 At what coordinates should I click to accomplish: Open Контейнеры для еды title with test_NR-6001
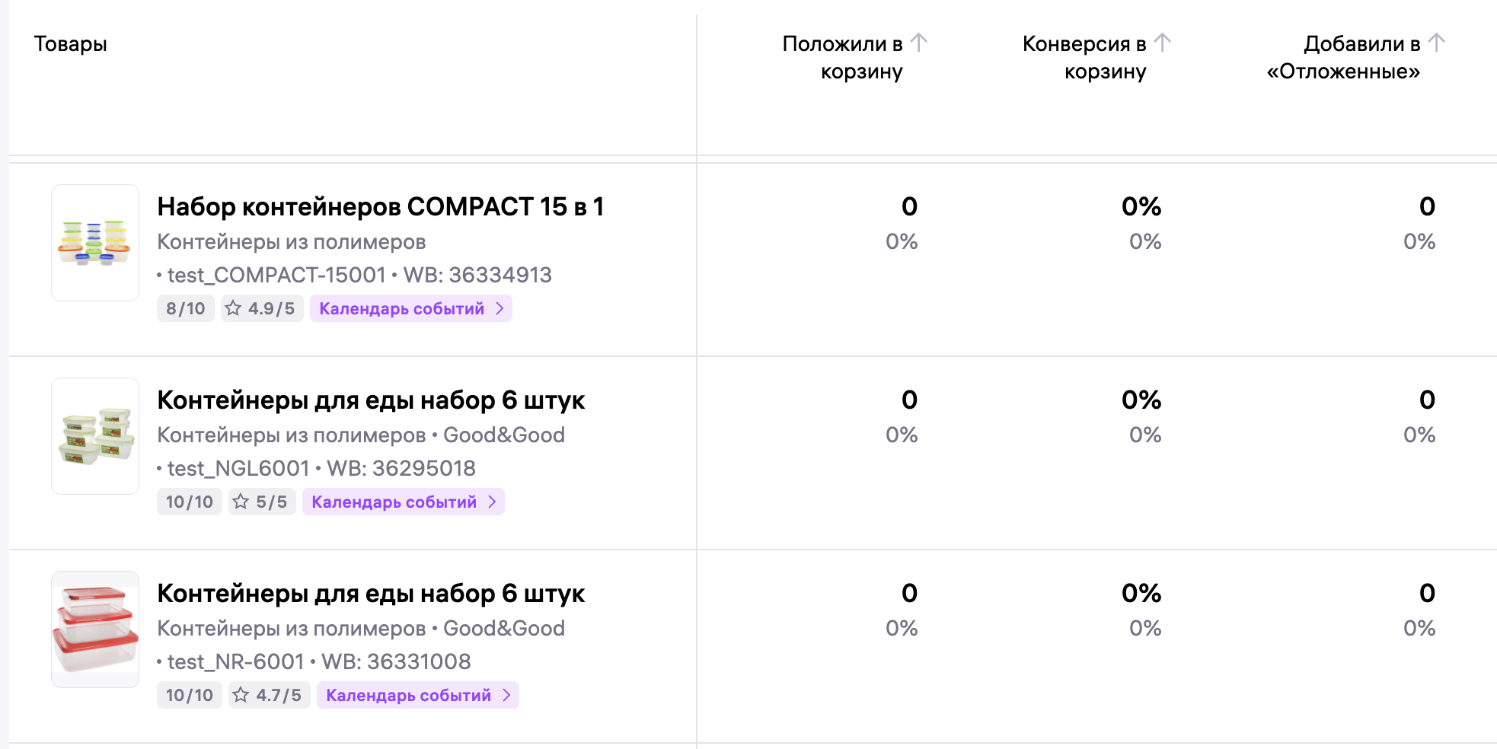coord(371,593)
